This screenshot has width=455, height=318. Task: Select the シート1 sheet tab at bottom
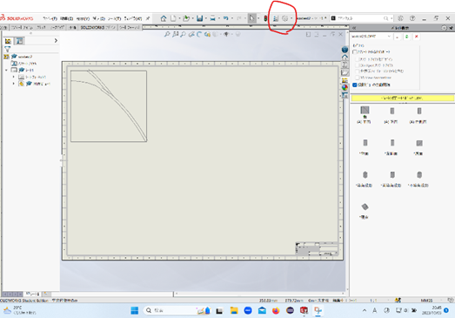click(33, 294)
